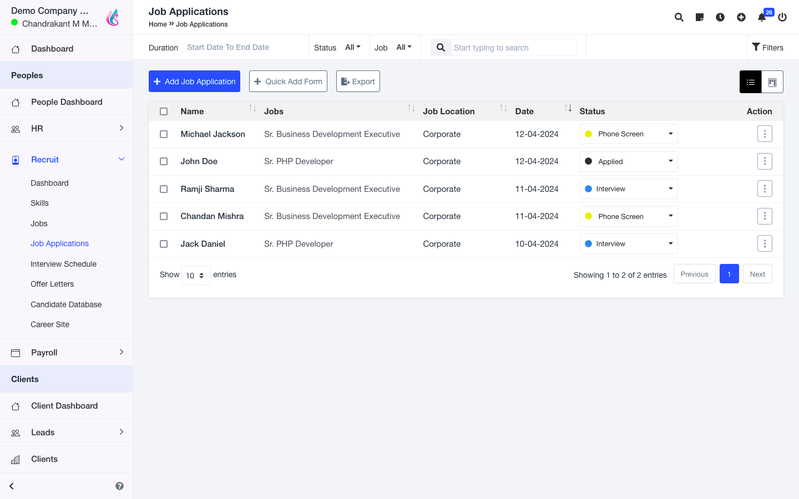Image resolution: width=799 pixels, height=499 pixels.
Task: Toggle the select-all checkbox in table header
Action: pos(164,111)
